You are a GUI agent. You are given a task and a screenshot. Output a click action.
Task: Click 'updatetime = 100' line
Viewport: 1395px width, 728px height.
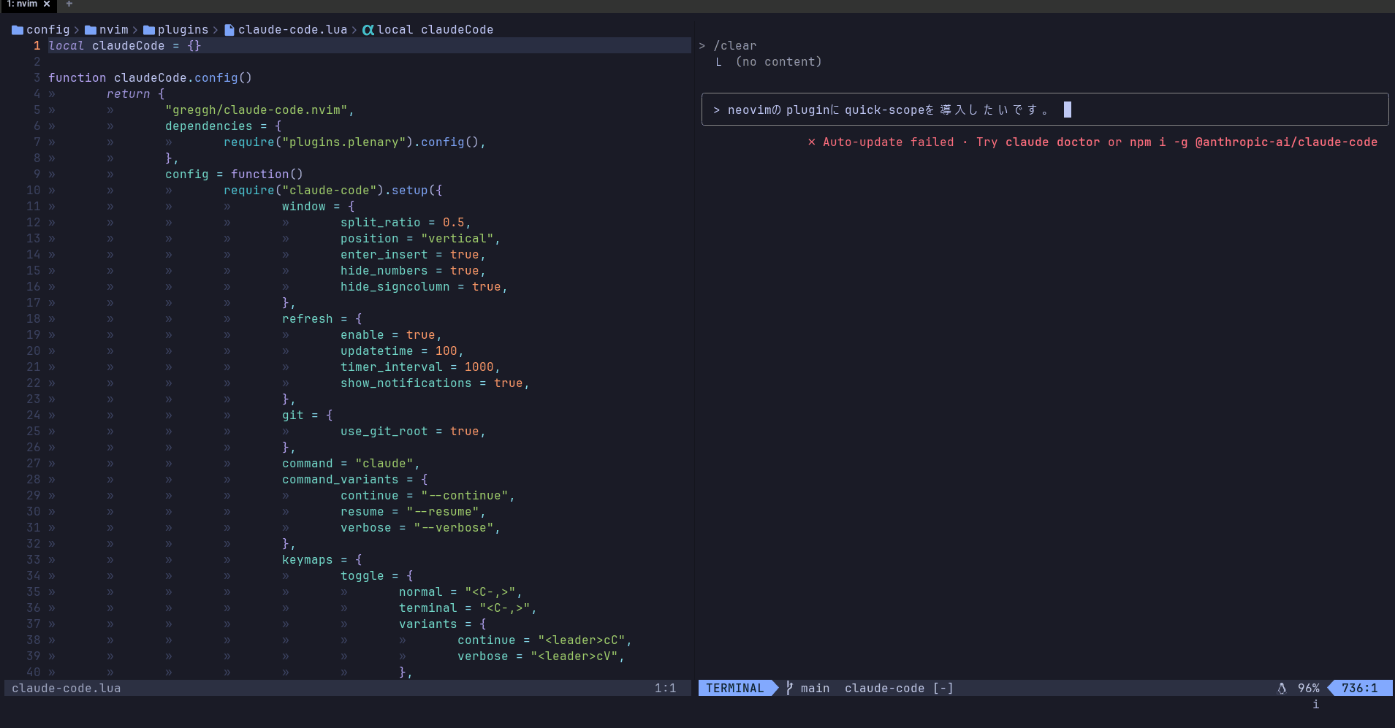tap(399, 351)
